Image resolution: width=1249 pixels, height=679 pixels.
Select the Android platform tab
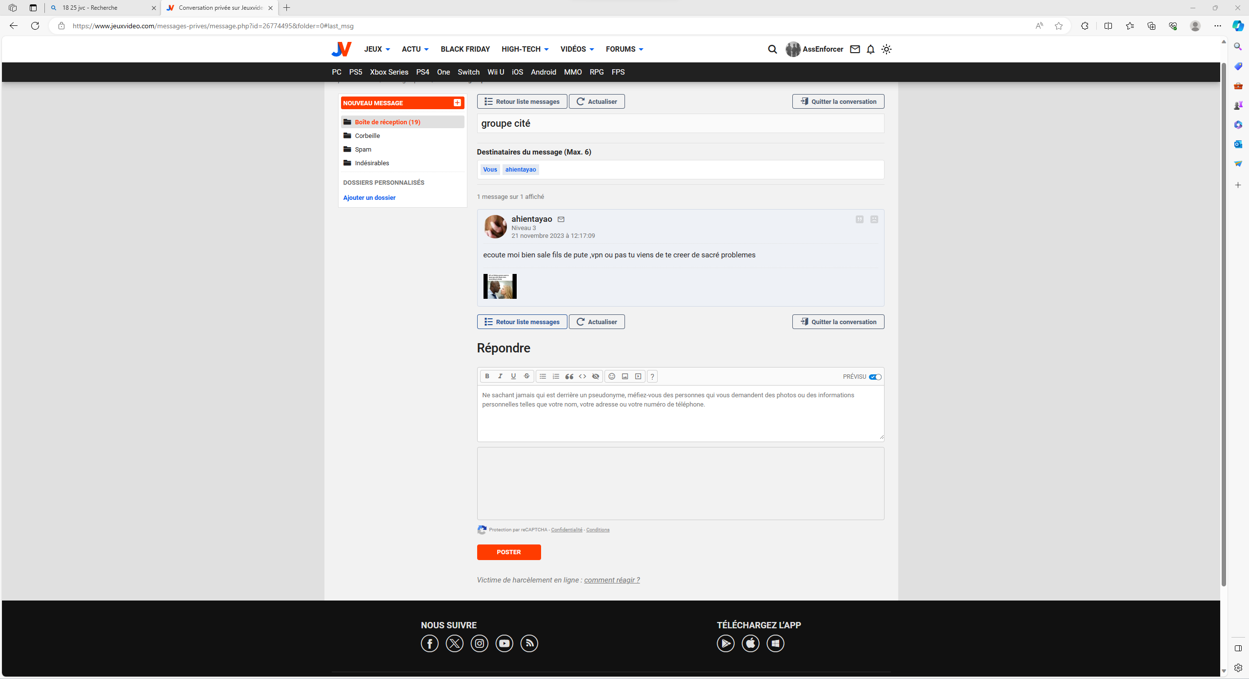[544, 72]
